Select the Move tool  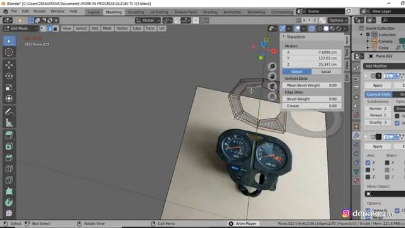9,65
